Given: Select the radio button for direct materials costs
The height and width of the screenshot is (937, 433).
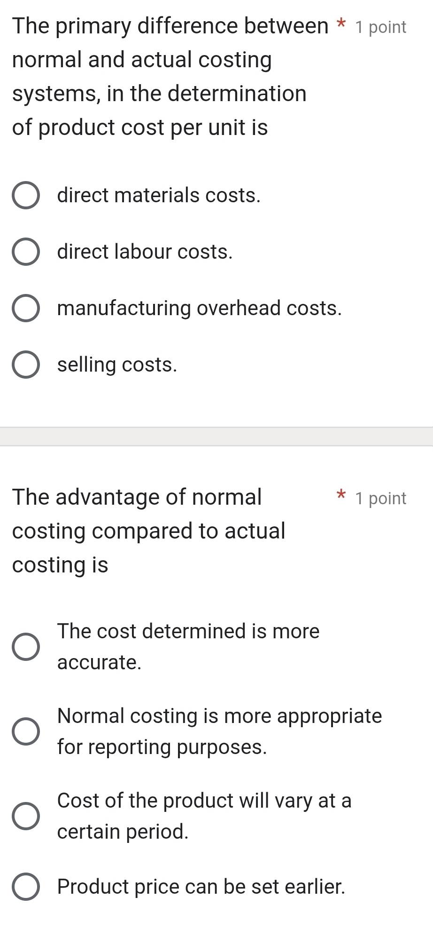Looking at the screenshot, I should tap(25, 195).
